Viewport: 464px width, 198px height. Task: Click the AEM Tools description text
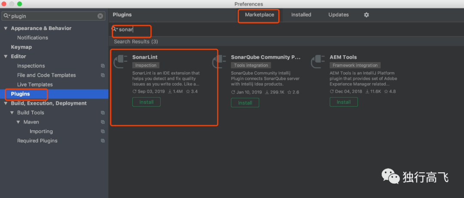363,78
